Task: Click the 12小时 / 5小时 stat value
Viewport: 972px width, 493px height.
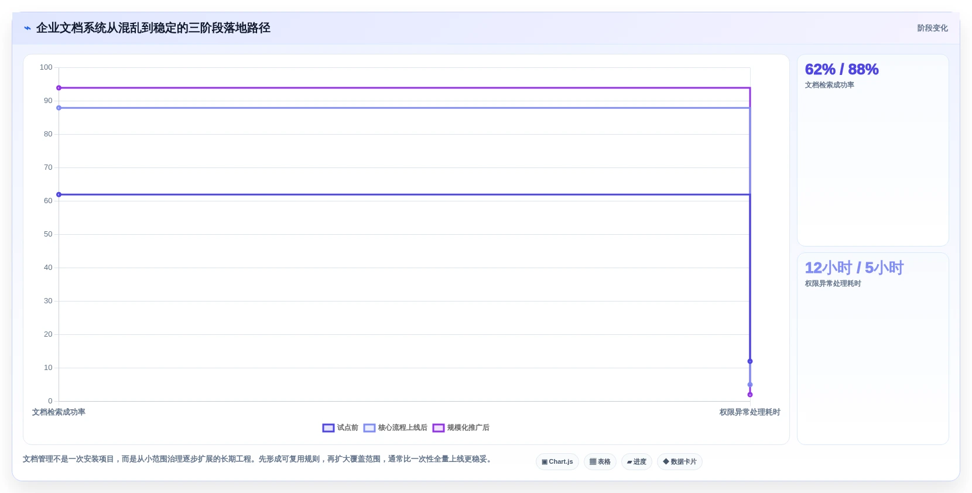Action: 854,268
